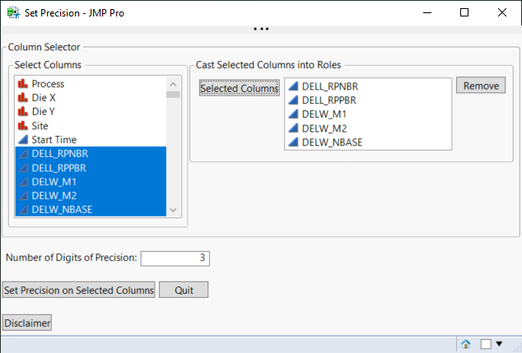Click the icon beside DELW_NBASE in roles list
The image size is (522, 353).
tap(292, 142)
